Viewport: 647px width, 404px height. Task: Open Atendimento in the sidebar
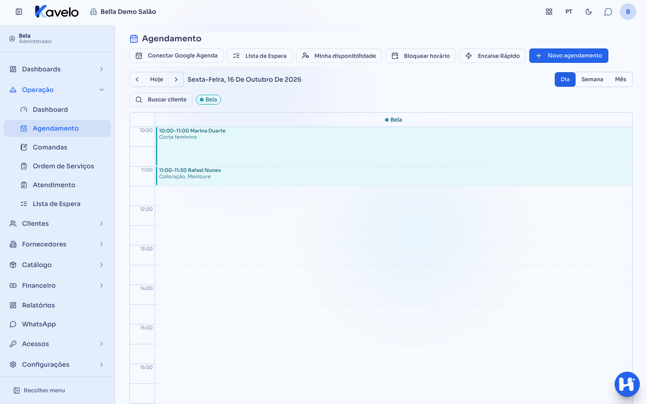click(57, 185)
